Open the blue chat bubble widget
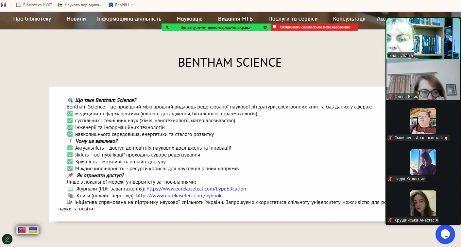 tap(445, 234)
